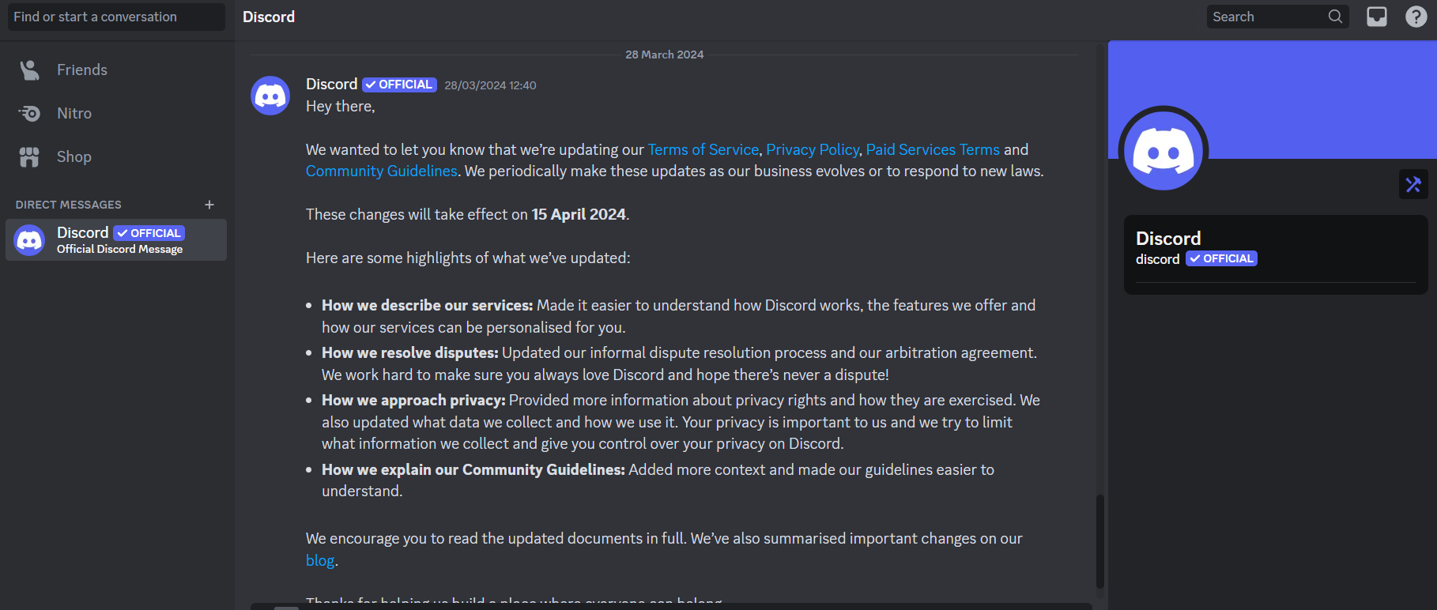Visit the blog link in the message
The width and height of the screenshot is (1437, 610).
coord(319,559)
